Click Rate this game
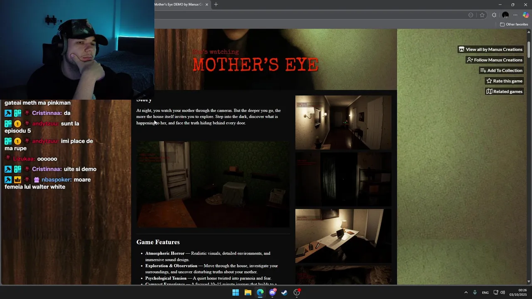 (504, 81)
